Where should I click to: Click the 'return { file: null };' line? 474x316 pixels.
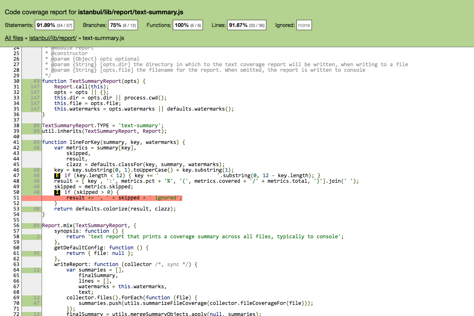(100, 253)
